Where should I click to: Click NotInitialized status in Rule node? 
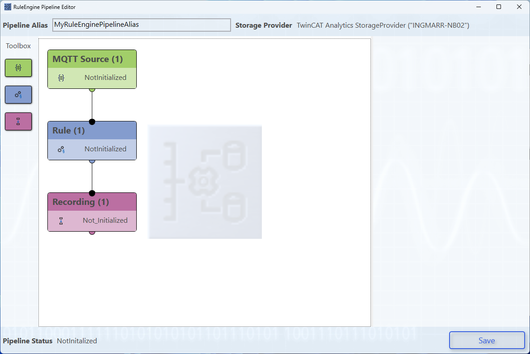[x=105, y=149]
